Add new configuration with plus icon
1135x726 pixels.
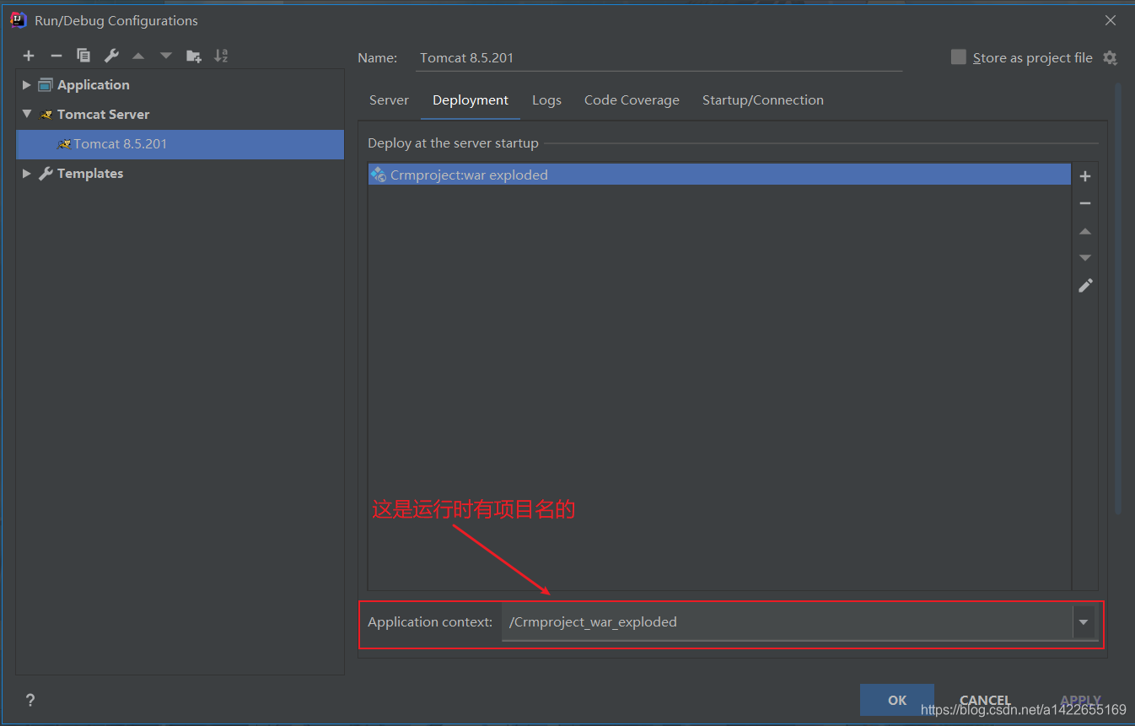pyautogui.click(x=29, y=56)
